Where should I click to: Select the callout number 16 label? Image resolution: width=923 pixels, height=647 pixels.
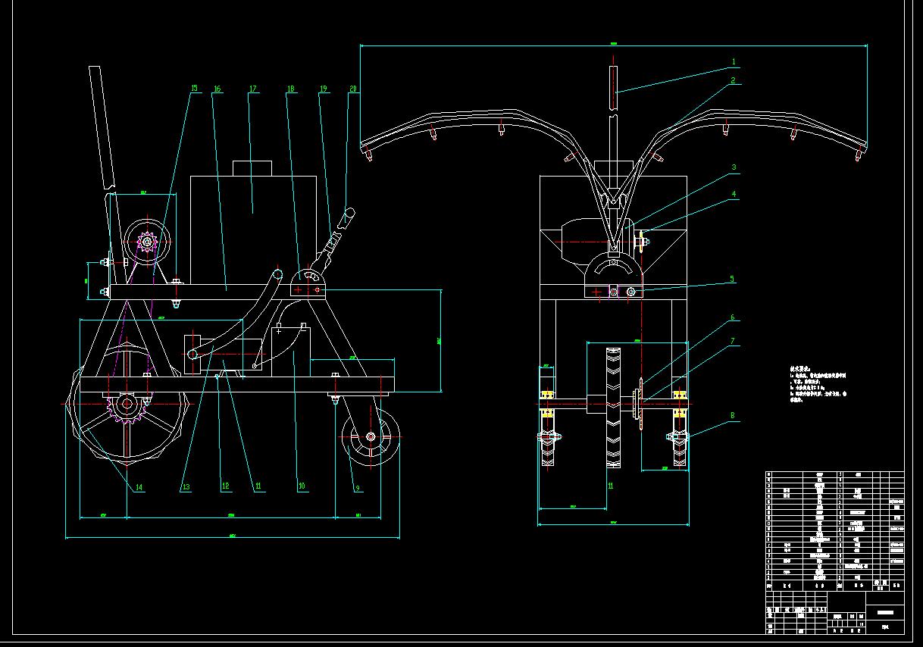click(x=217, y=89)
